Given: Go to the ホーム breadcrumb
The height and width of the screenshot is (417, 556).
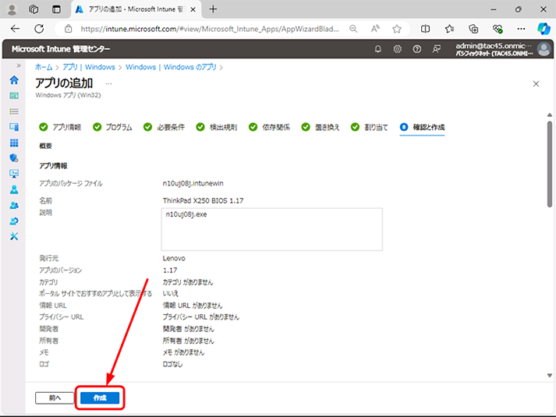Looking at the screenshot, I should pos(44,67).
